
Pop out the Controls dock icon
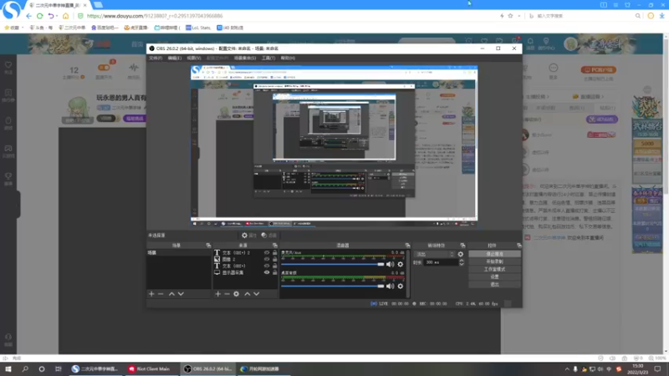pyautogui.click(x=518, y=246)
